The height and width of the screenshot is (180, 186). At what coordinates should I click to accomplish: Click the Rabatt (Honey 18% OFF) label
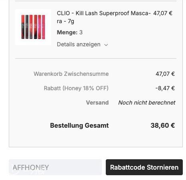point(76,88)
